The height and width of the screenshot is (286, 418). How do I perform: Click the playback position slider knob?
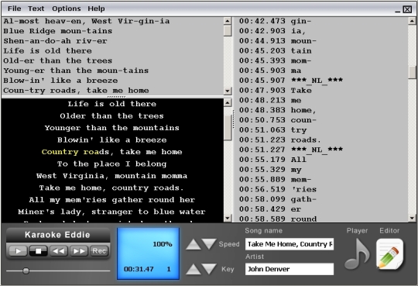[26, 270]
